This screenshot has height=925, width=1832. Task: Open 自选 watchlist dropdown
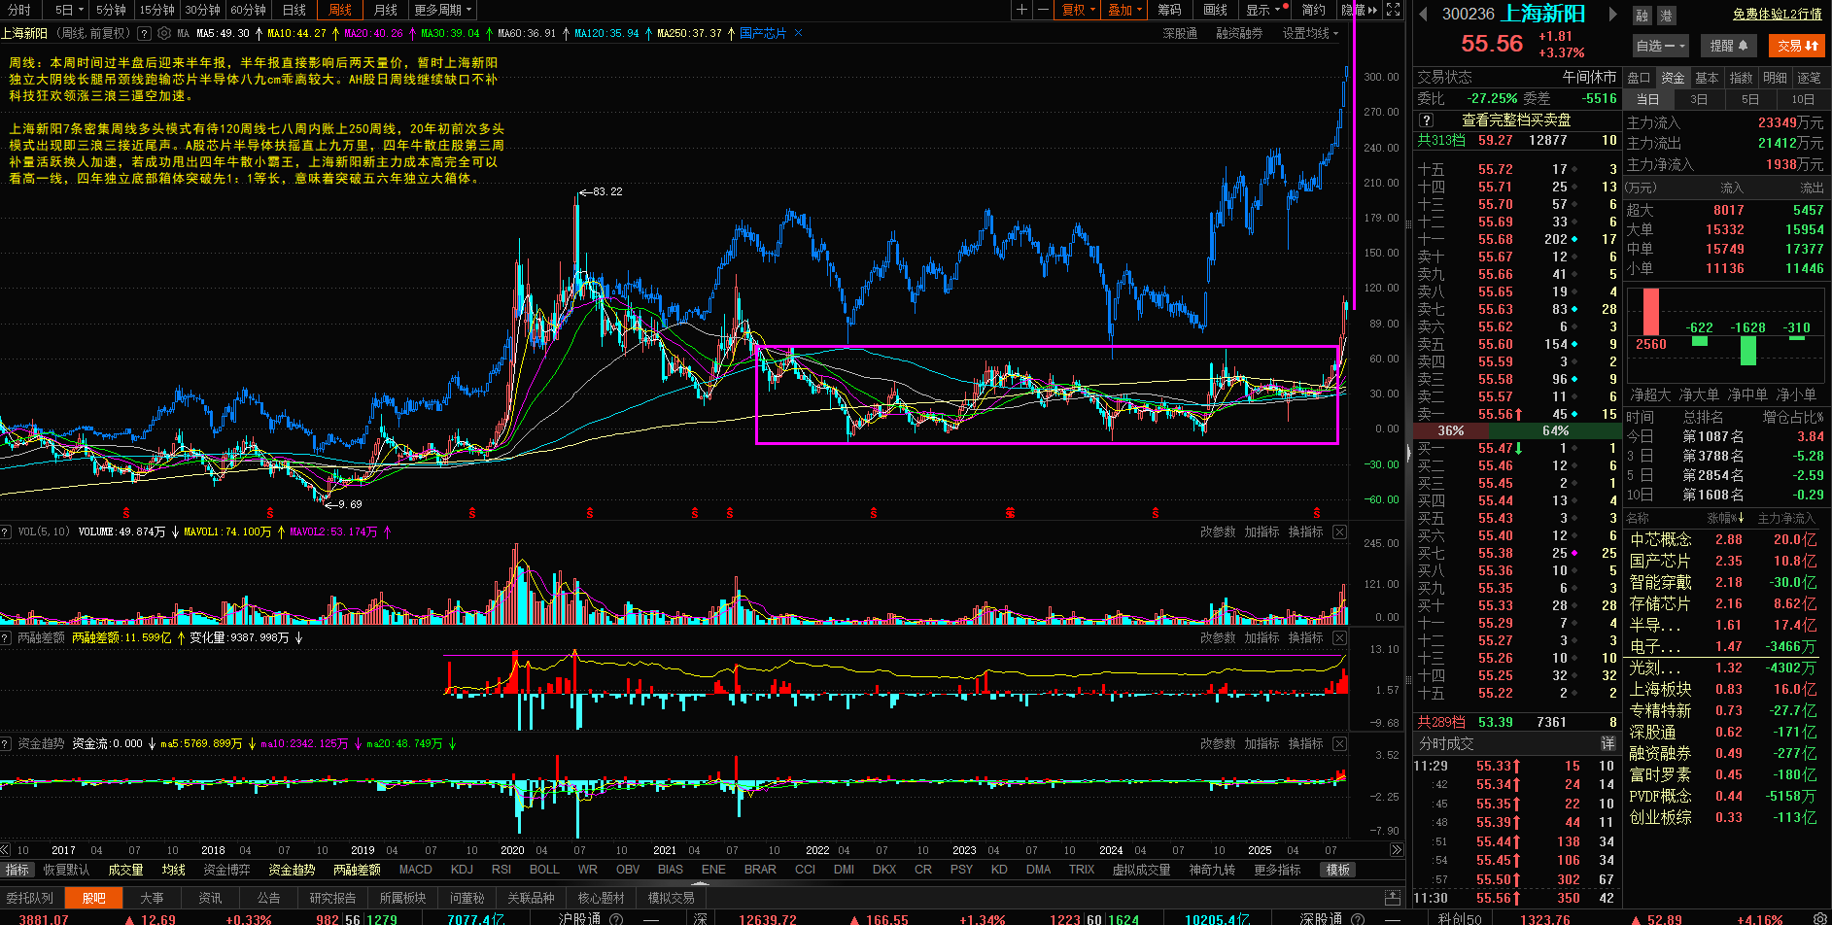[x=1660, y=46]
